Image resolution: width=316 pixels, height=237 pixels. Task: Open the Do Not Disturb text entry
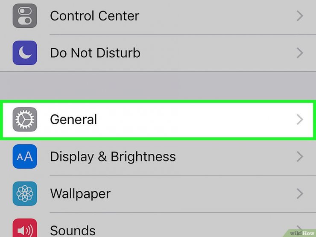(x=95, y=53)
